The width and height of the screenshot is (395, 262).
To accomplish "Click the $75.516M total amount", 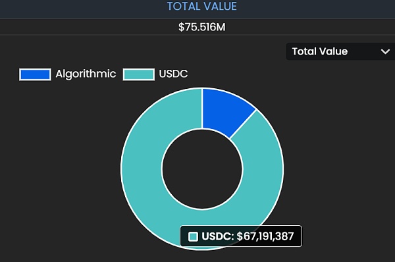I will (x=202, y=27).
